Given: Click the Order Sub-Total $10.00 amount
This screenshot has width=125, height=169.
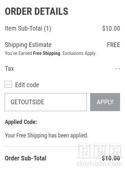Looking at the screenshot, I should tap(111, 158).
